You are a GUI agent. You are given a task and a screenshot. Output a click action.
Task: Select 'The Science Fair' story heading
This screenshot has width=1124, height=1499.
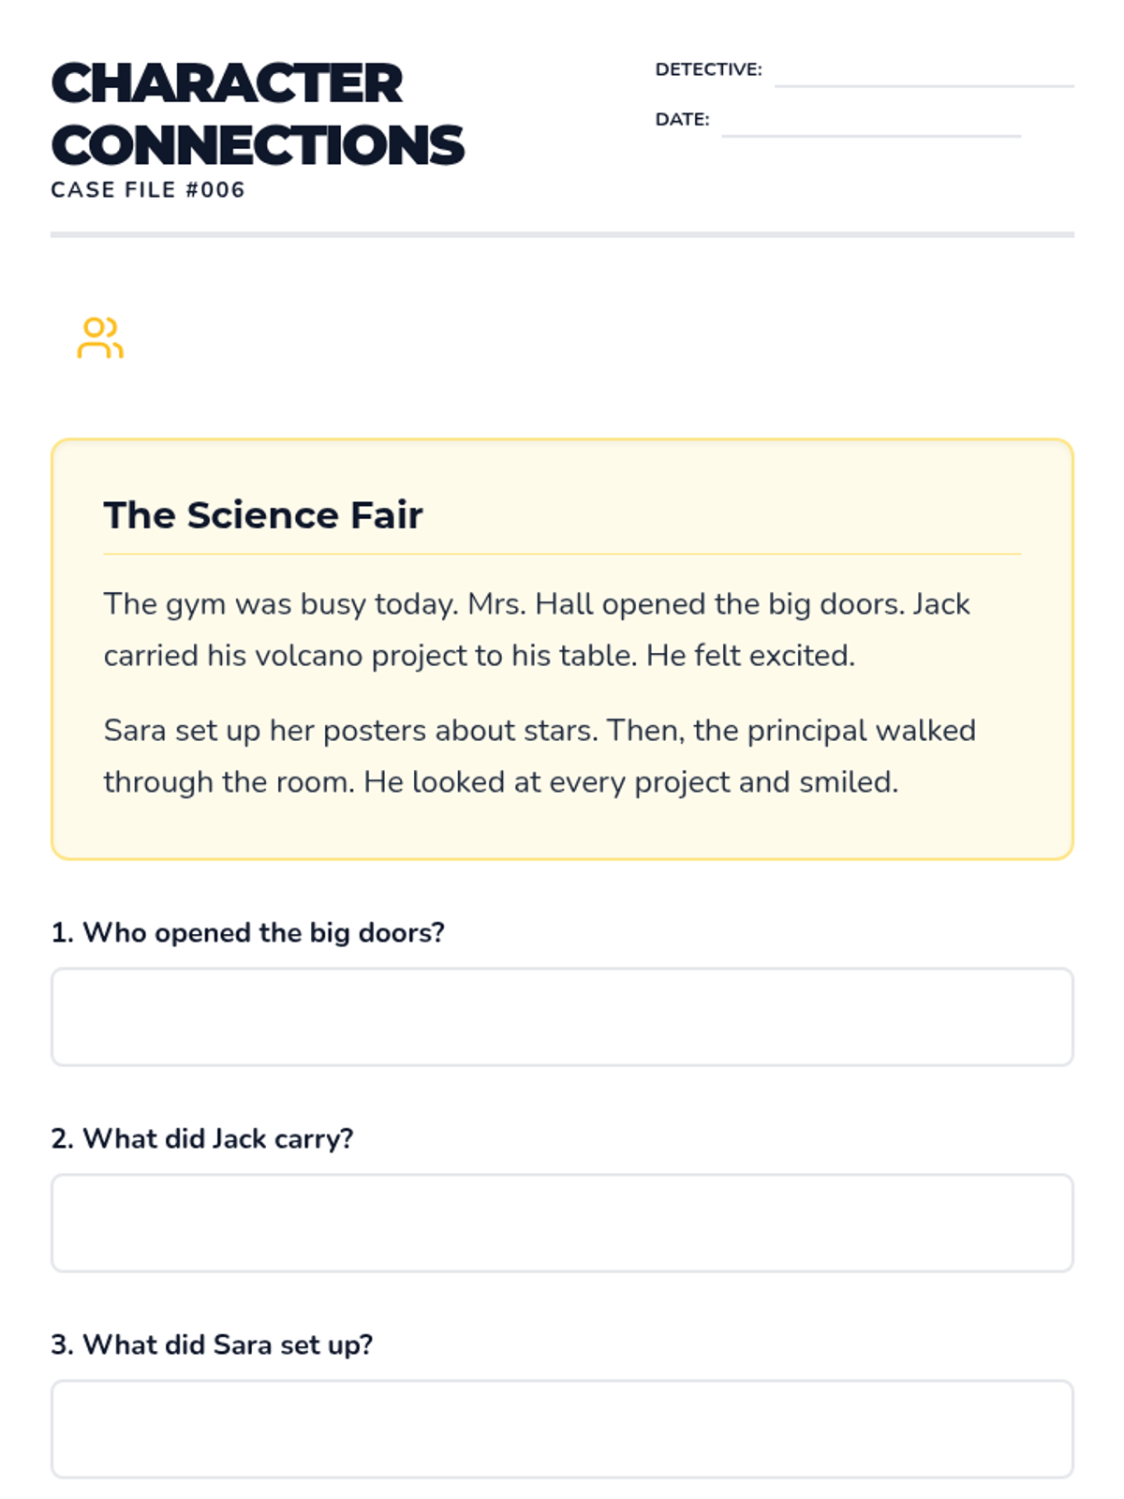click(263, 515)
